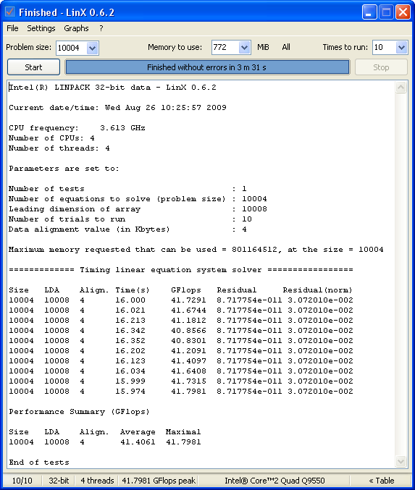The image size is (415, 490).
Task: Click the scrollbar up arrow in log
Action: pyautogui.click(x=401, y=87)
